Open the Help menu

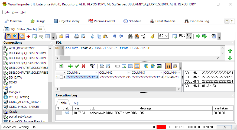tap(24, 12)
